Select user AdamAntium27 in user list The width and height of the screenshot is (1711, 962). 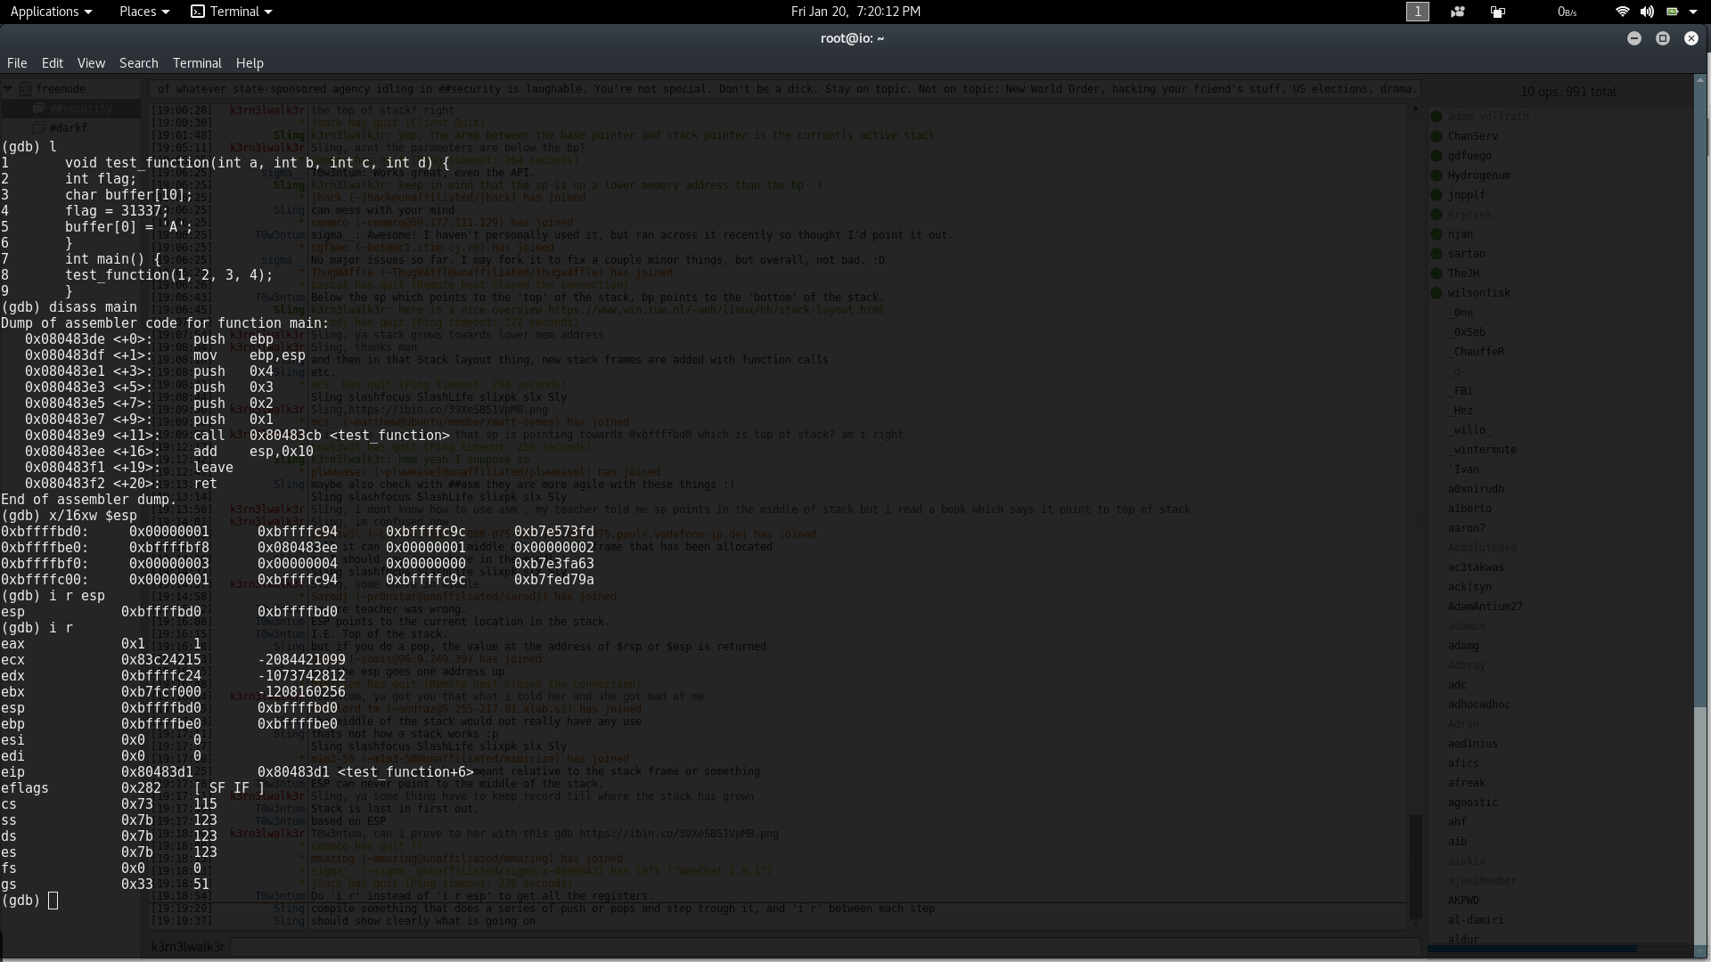point(1485,607)
